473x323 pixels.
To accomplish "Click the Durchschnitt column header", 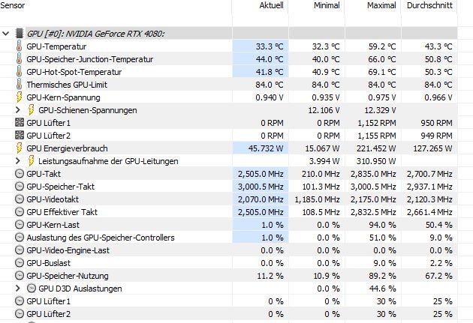I will pyautogui.click(x=429, y=5).
